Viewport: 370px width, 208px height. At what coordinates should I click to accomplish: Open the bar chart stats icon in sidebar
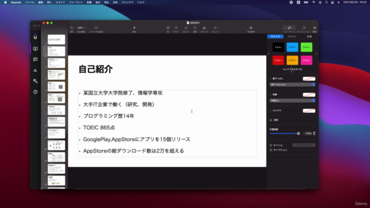click(x=35, y=70)
